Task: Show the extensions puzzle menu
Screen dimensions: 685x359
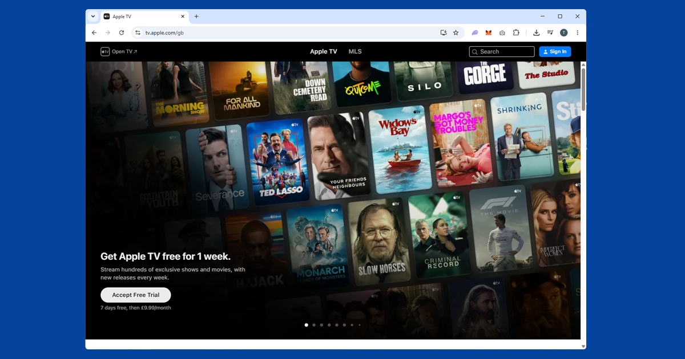Action: [516, 33]
